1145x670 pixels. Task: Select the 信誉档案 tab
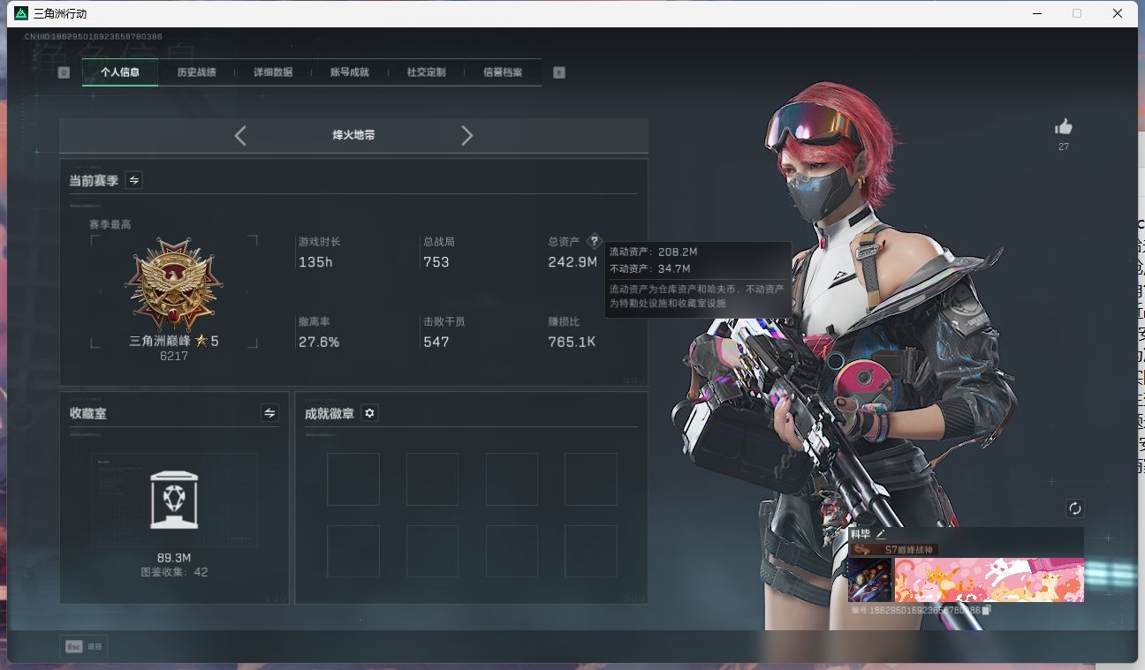coord(503,72)
